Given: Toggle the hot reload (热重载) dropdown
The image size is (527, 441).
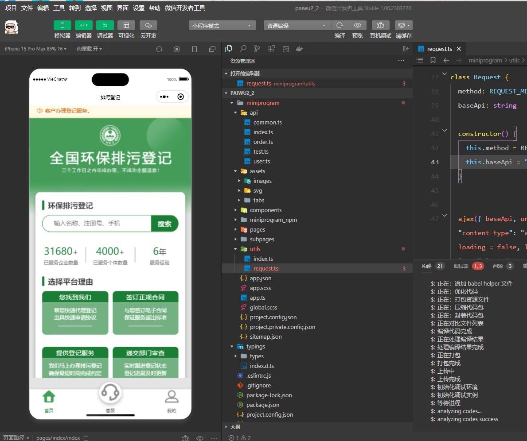Looking at the screenshot, I should coord(89,49).
